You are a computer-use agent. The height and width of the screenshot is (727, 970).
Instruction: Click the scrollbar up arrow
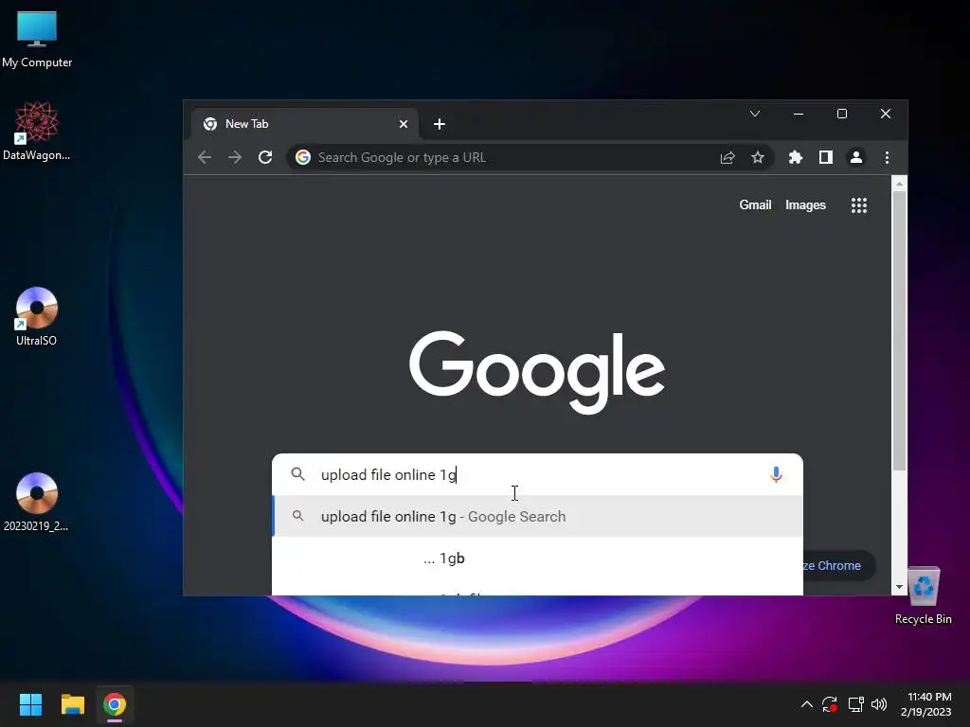900,184
